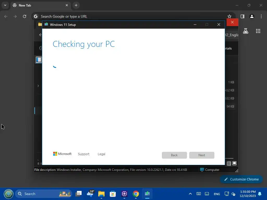Screen dimensions: 267x200
Task: Open touch keyboard tray icon
Action: pos(198,194)
